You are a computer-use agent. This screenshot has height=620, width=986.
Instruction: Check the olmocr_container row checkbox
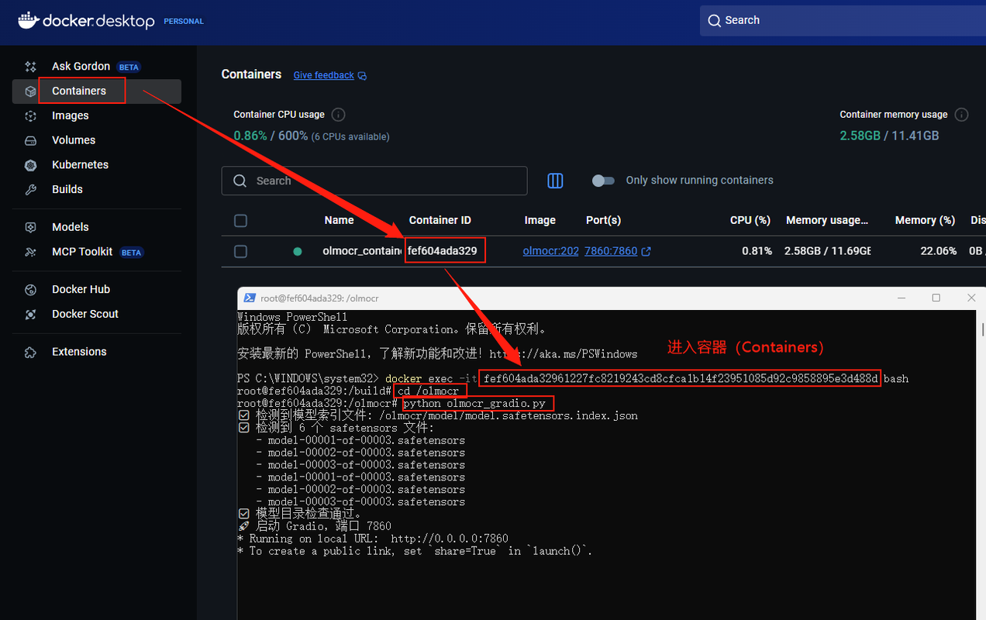(240, 252)
